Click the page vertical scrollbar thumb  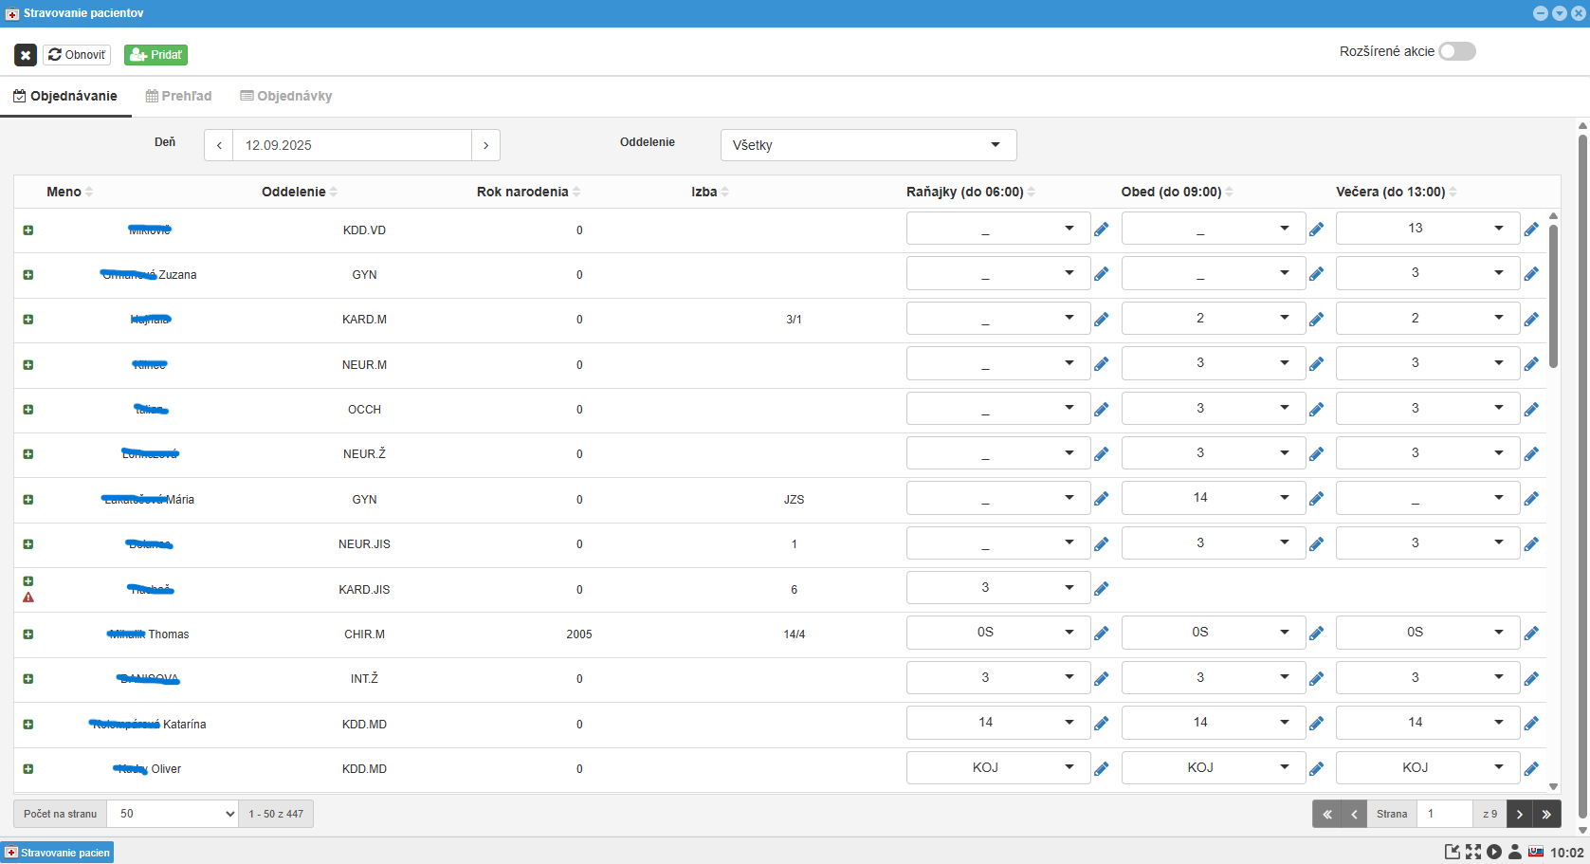coord(1582,476)
